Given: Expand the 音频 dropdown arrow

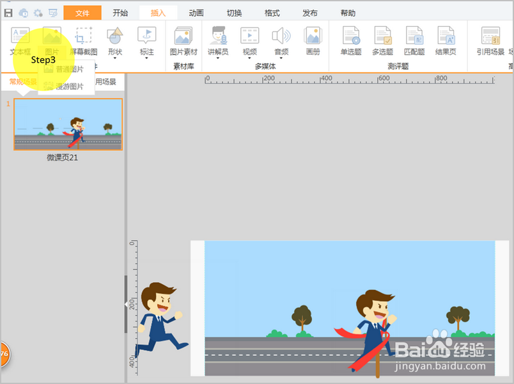Looking at the screenshot, I should pos(281,58).
